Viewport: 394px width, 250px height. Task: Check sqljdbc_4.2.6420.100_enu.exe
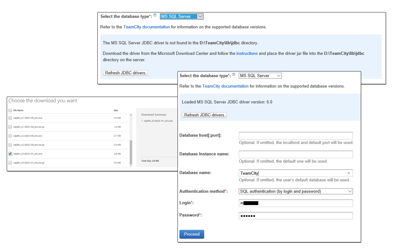tap(10, 136)
